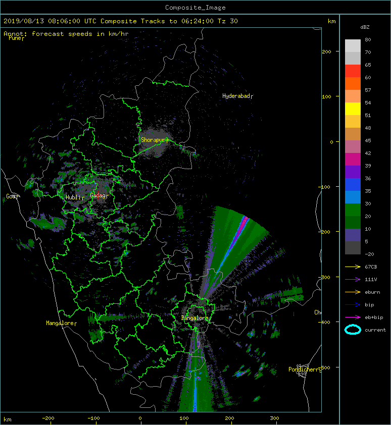Click the eburn arrow legend icon
The image size is (391, 425).
pyautogui.click(x=353, y=292)
